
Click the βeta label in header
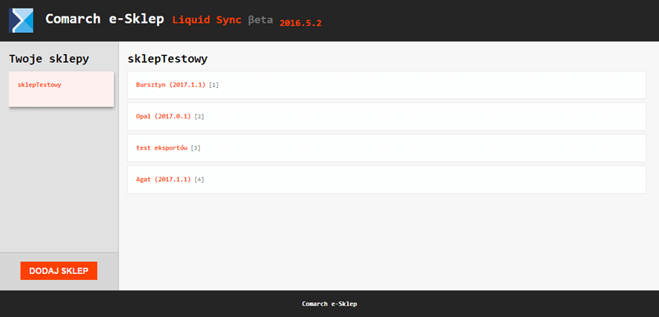pos(260,20)
